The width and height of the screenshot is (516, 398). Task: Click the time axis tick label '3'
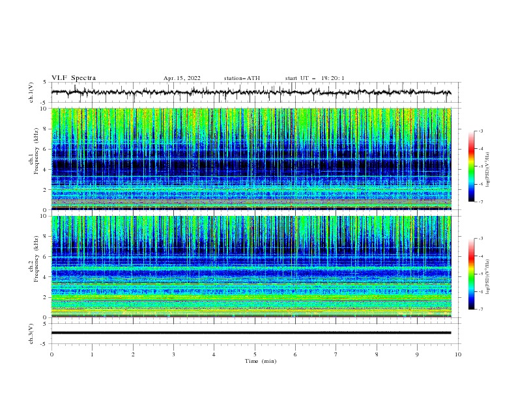tap(173, 354)
